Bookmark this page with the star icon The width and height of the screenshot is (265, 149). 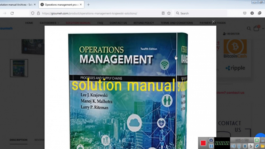pos(169,13)
